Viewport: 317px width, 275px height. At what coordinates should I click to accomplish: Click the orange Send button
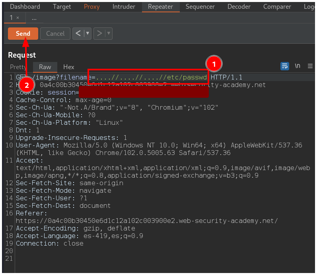pyautogui.click(x=23, y=33)
